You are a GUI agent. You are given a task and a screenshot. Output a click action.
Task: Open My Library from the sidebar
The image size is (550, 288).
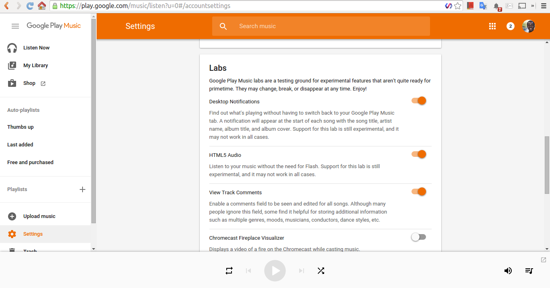pyautogui.click(x=35, y=66)
